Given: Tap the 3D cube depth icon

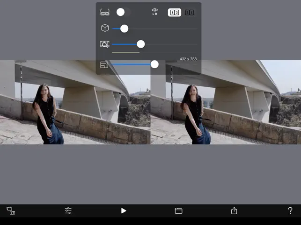Looking at the screenshot, I should (x=105, y=28).
